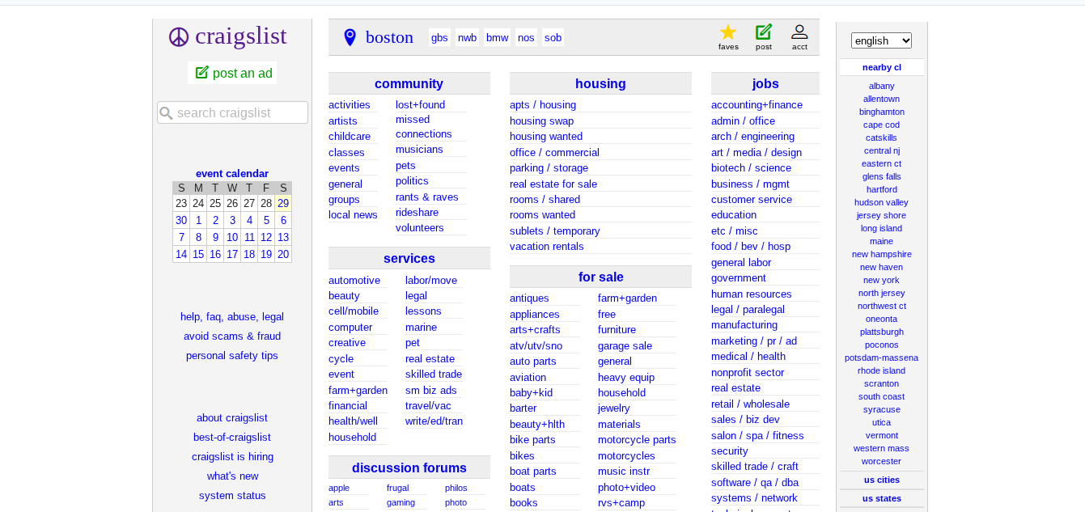Open food / bev / hosp jobs
1085x512 pixels.
(x=751, y=247)
